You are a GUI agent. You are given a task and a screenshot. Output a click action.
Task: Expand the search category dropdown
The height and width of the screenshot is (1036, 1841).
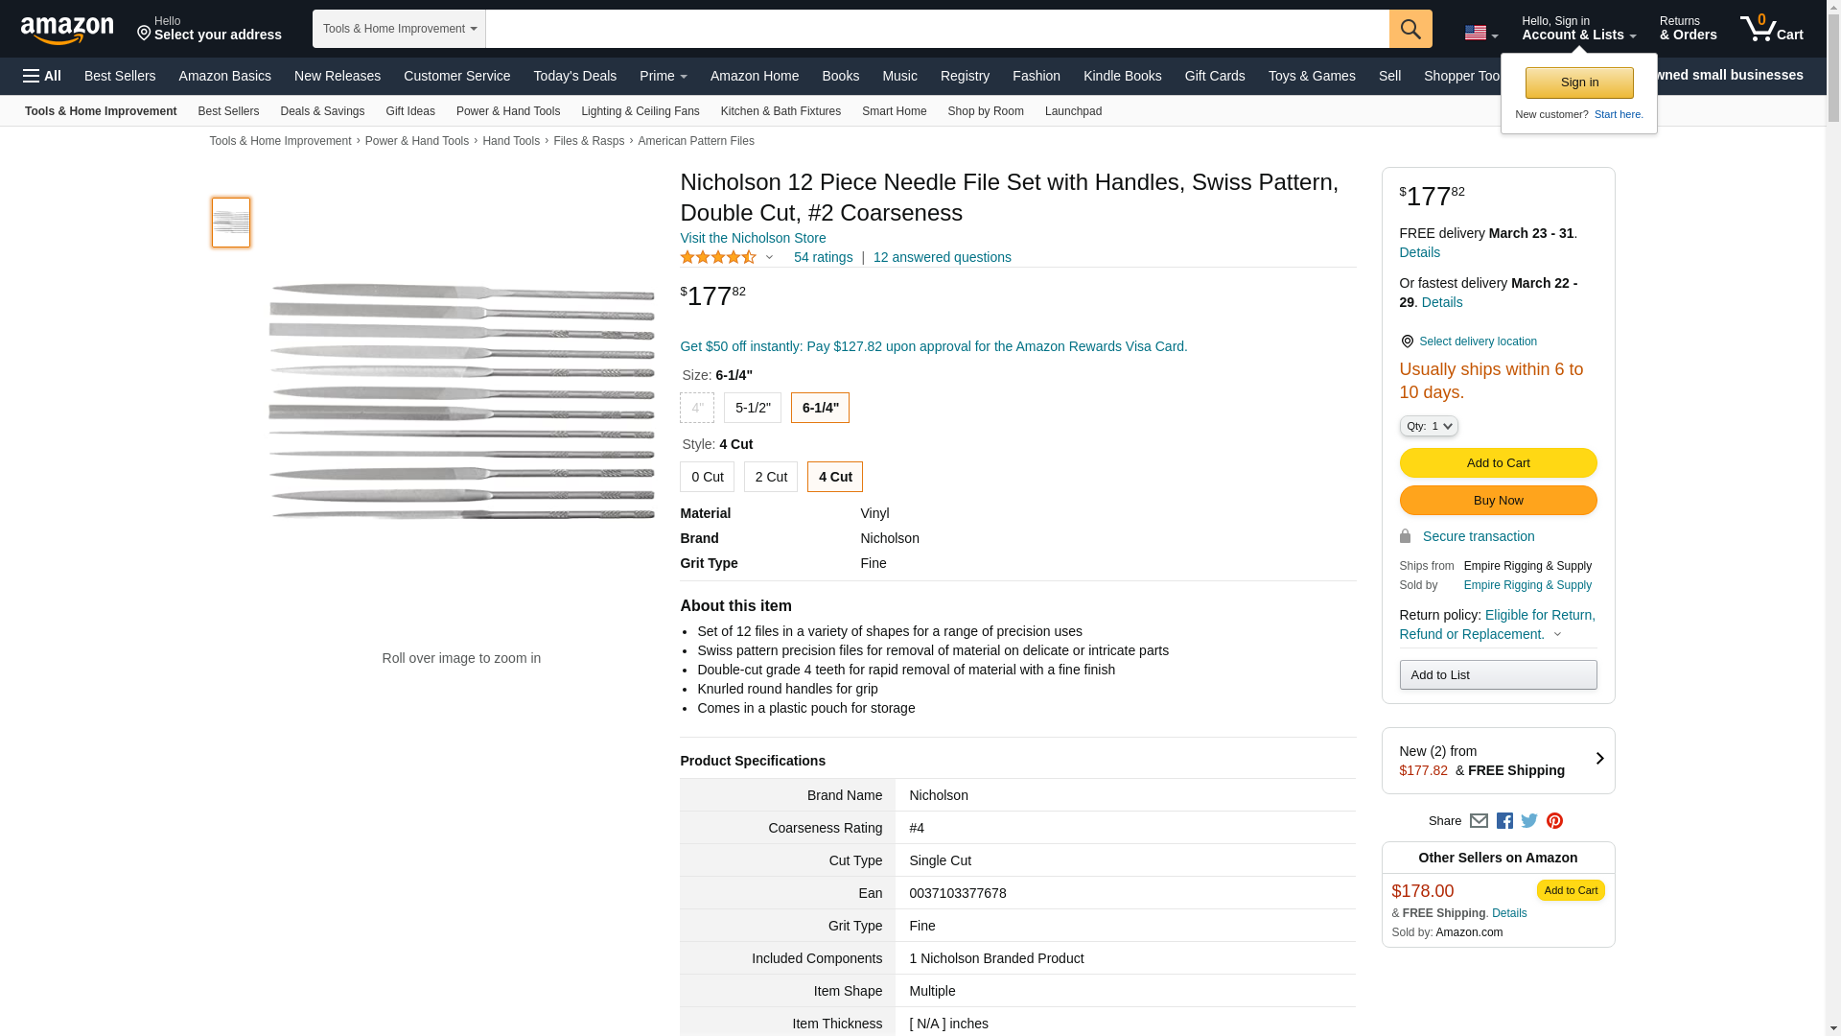[399, 29]
